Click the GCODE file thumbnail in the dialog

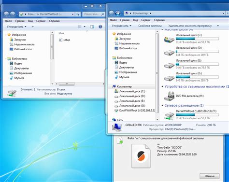click(141, 156)
